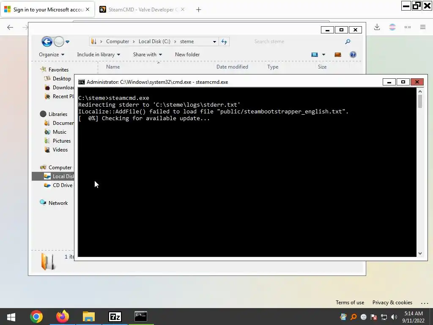Open the address bar history dropdown
Image resolution: width=433 pixels, height=325 pixels.
pos(214,42)
